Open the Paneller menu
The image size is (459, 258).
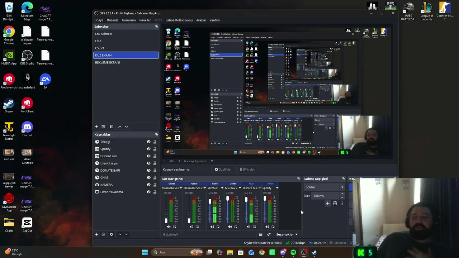pyautogui.click(x=145, y=20)
